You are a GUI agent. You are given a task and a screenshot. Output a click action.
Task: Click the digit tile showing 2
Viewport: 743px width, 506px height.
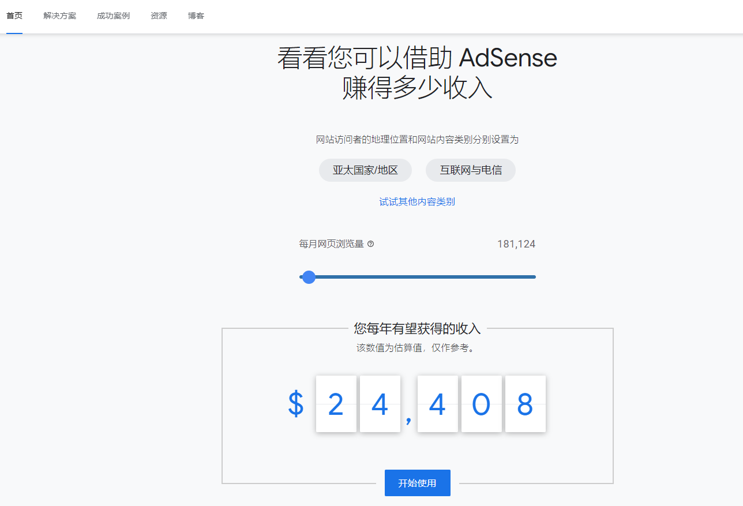[x=336, y=404]
